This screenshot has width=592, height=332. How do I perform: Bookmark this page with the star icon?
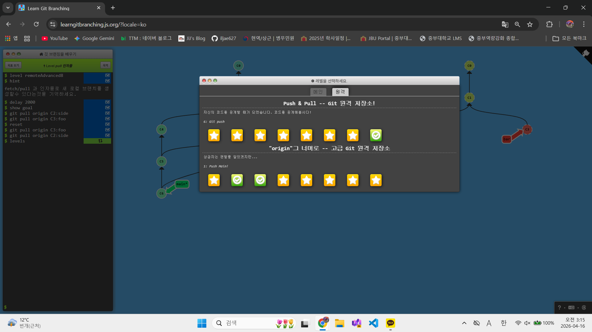pyautogui.click(x=530, y=24)
